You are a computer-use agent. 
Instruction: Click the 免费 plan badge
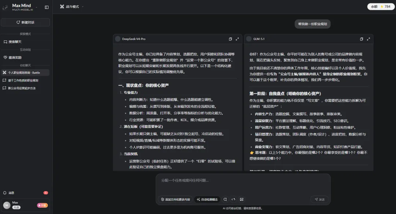point(16,207)
